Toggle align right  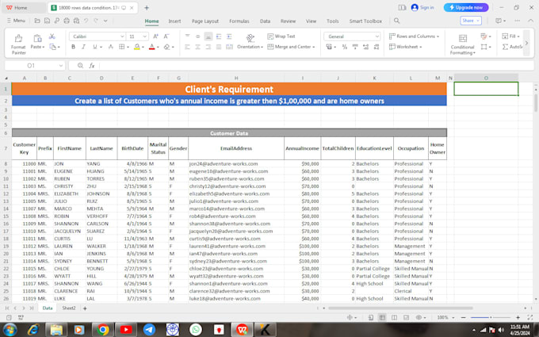click(x=208, y=47)
